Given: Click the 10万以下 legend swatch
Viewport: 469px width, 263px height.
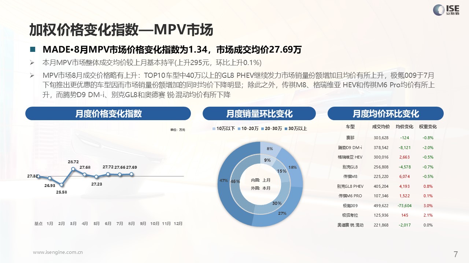Looking at the screenshot, I should tap(215, 129).
